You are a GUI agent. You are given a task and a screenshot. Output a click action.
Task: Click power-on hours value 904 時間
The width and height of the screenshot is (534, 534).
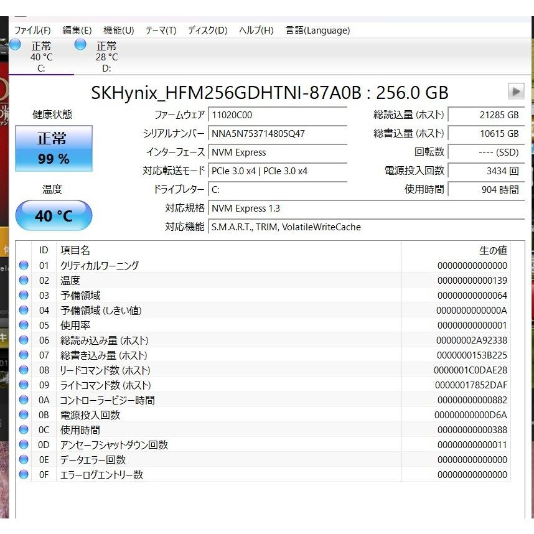(486, 189)
